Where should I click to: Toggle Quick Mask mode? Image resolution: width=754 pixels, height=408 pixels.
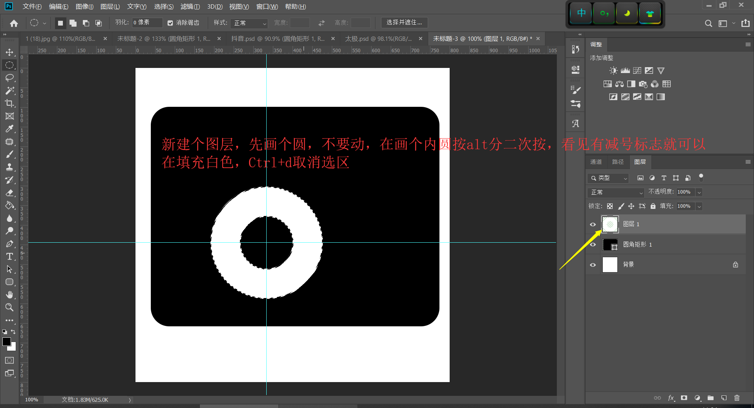coord(9,360)
